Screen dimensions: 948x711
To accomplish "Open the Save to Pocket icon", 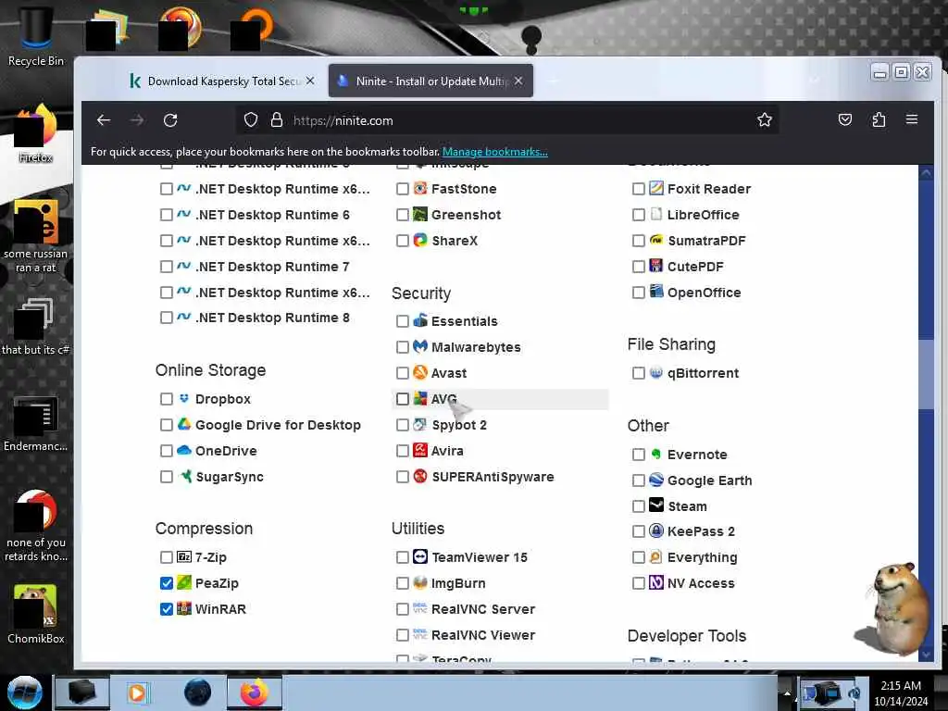I will tap(844, 119).
